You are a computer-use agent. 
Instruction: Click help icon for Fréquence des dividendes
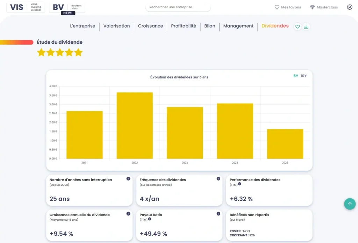pyautogui.click(x=218, y=179)
